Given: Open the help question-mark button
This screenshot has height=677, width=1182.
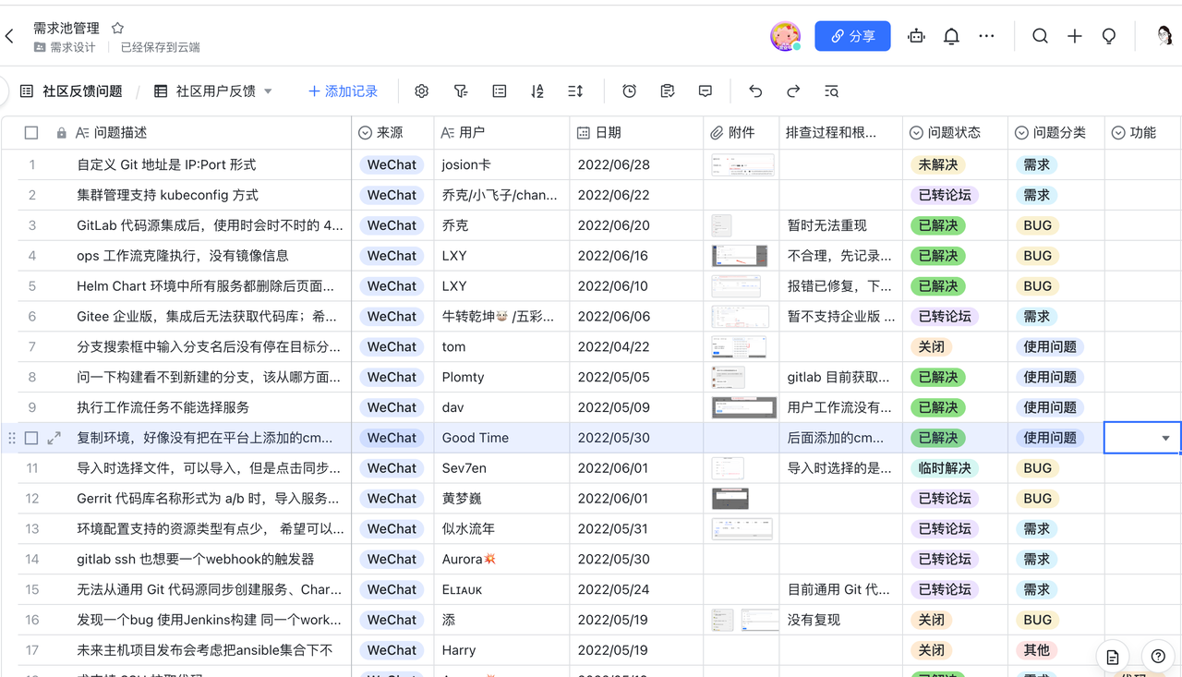Looking at the screenshot, I should click(x=1159, y=657).
